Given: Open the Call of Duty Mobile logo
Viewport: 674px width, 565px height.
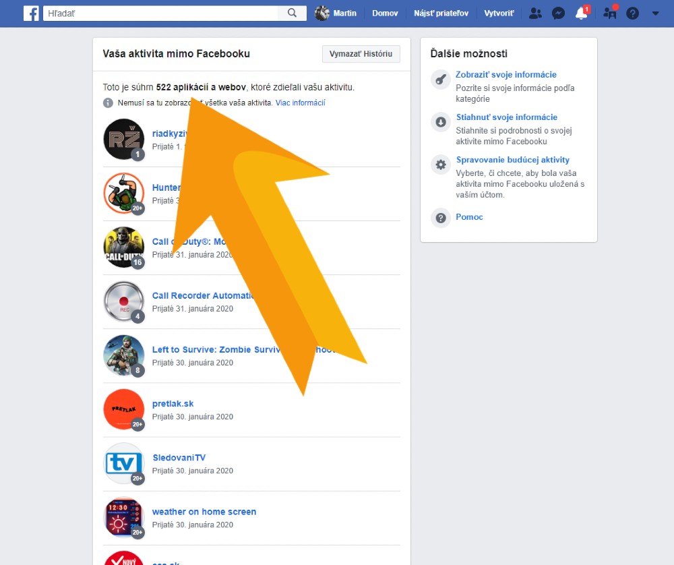Looking at the screenshot, I should click(124, 247).
